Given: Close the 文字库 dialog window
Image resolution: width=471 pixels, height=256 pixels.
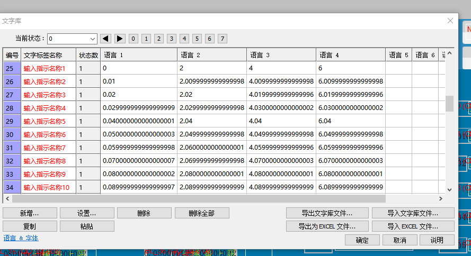Looking at the screenshot, I should 450,21.
